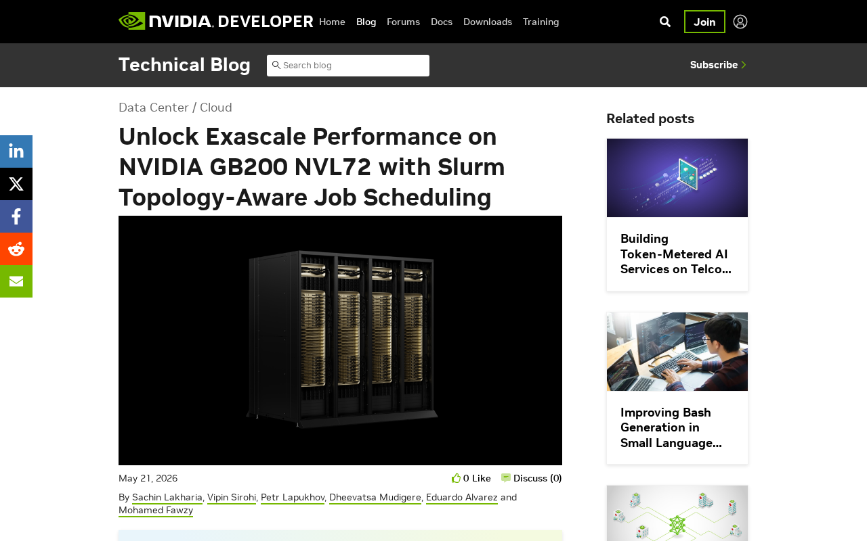This screenshot has height=541, width=867.
Task: Open the Forums nav item
Action: [x=403, y=22]
